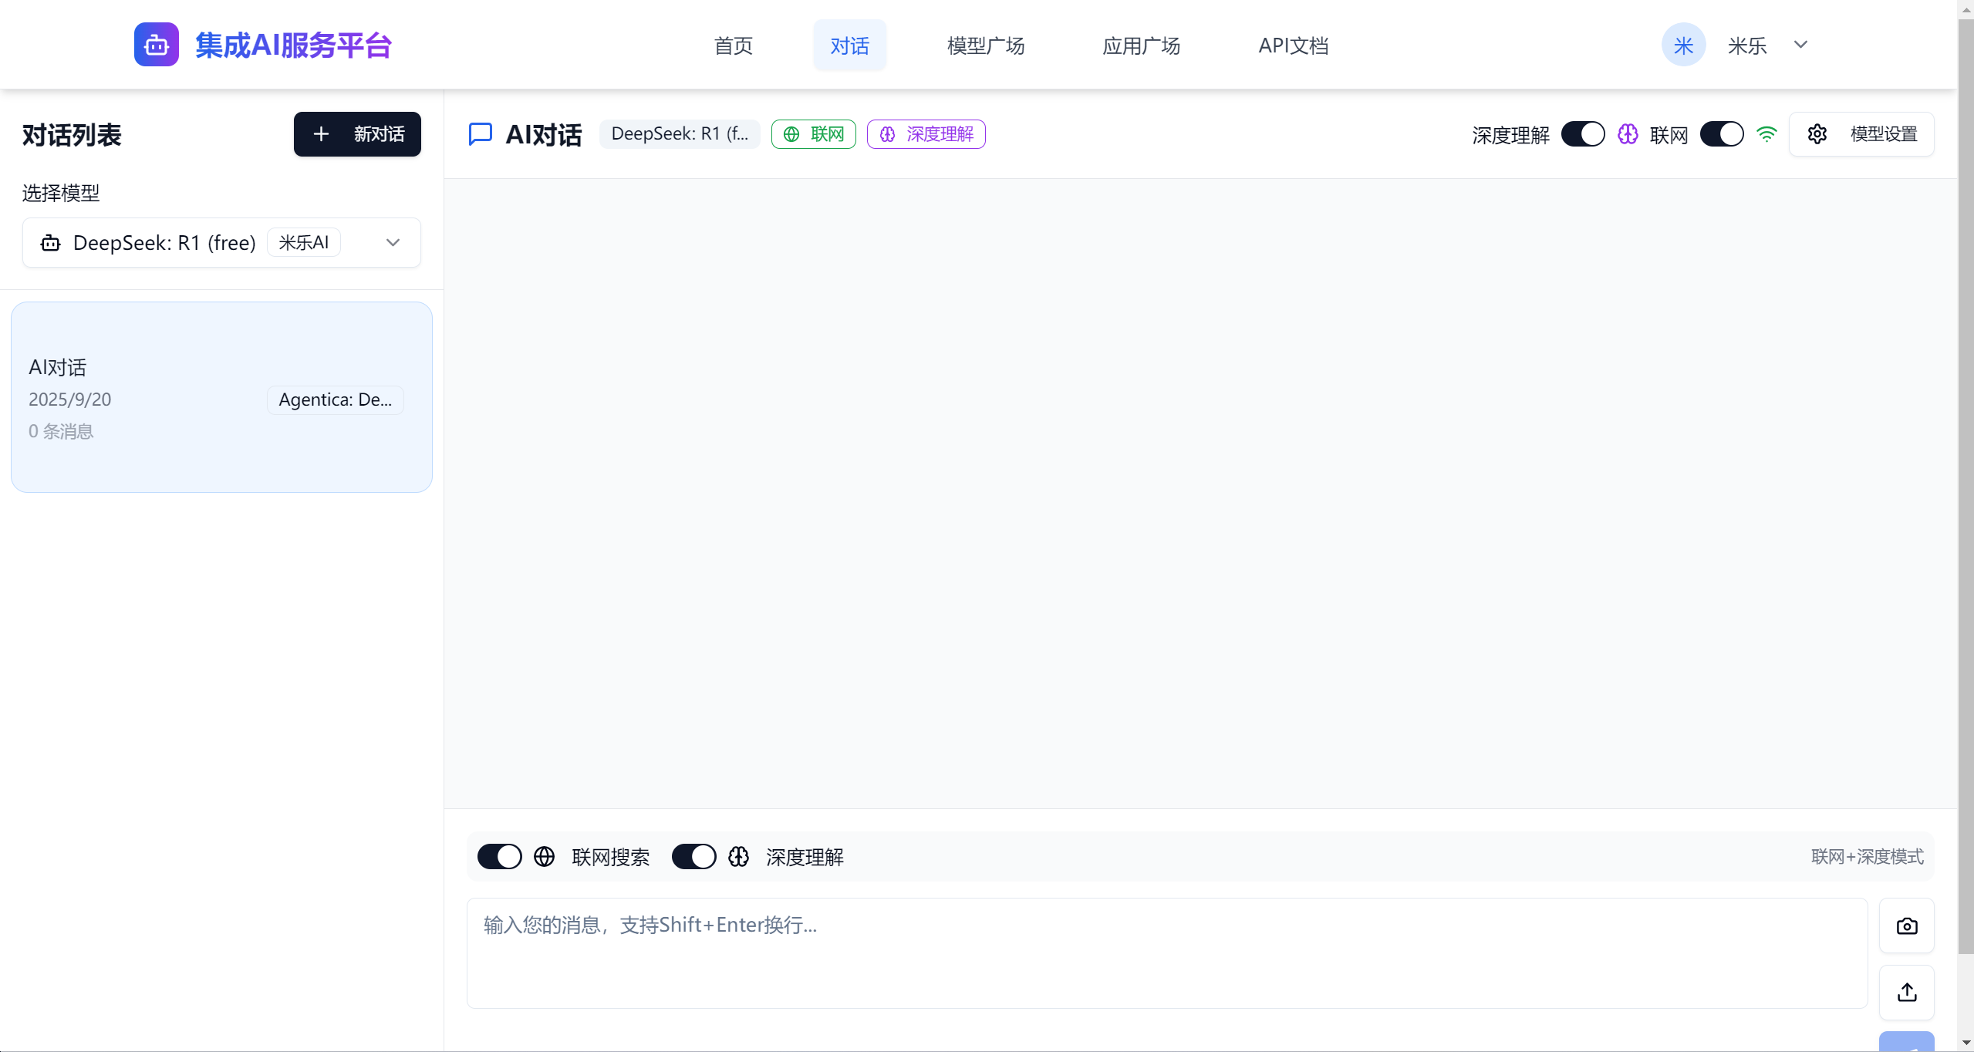Select the 对话 navigation tab

click(849, 46)
